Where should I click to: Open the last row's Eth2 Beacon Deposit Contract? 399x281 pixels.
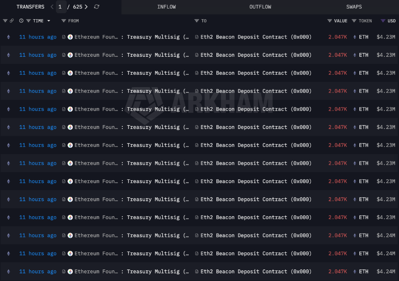pos(255,272)
